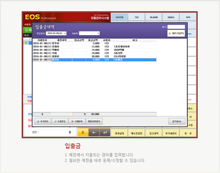This screenshot has height=173, width=220.
Task: Sort by 입금금액 column header
Action: 79,40
